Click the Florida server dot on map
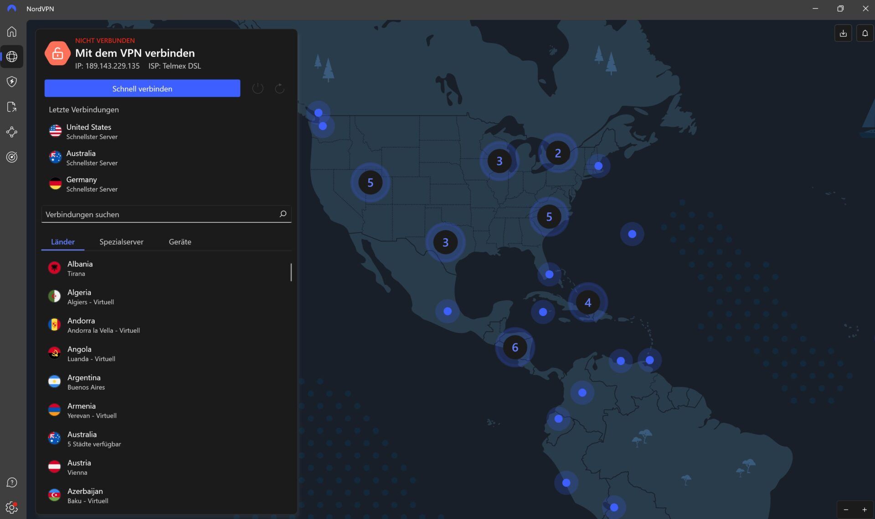The width and height of the screenshot is (875, 519). tap(549, 275)
